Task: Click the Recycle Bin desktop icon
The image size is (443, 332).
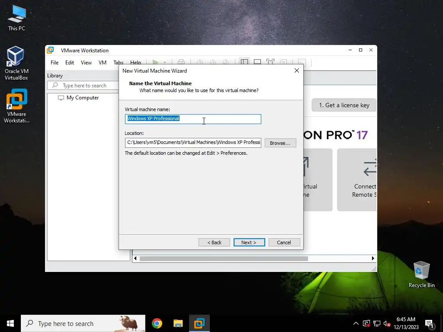Action: (x=421, y=275)
